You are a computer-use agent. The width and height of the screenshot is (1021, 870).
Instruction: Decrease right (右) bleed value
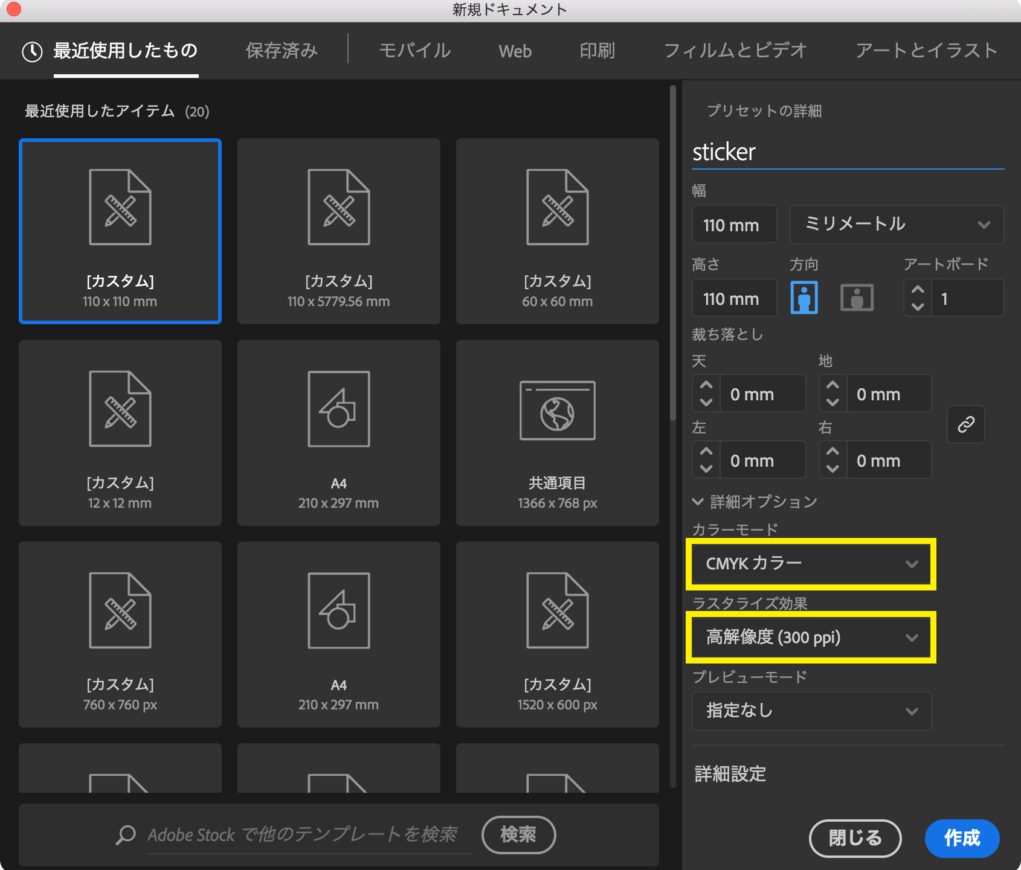point(833,469)
